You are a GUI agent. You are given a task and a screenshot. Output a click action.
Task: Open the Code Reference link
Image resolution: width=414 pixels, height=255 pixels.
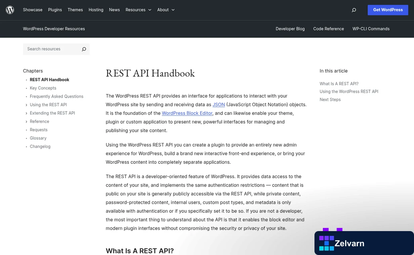[x=328, y=29]
